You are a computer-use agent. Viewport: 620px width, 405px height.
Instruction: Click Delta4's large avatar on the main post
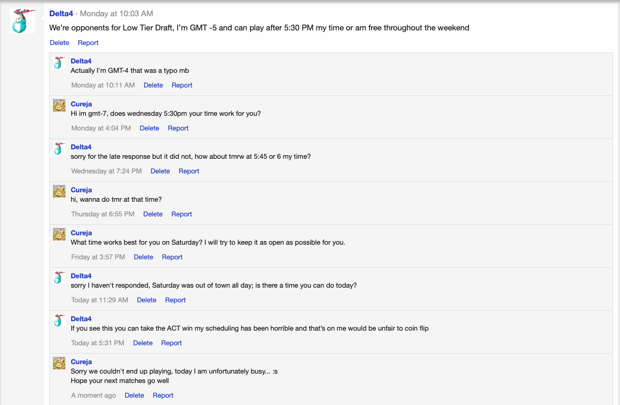[23, 21]
